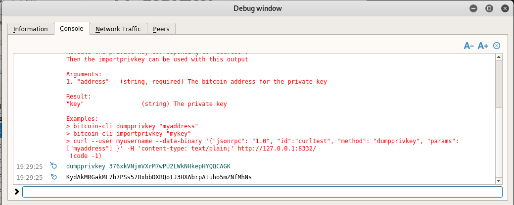This screenshot has width=514, height=205.
Task: Increase console font size with A+
Action: [483, 46]
